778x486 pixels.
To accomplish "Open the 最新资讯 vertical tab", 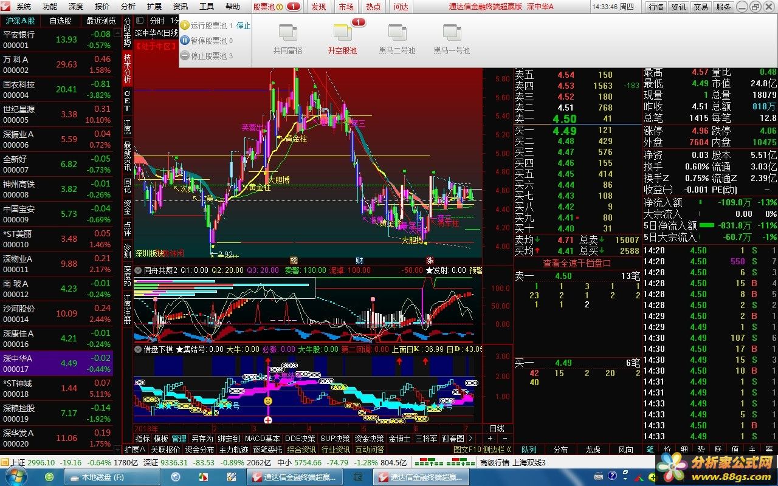I will click(x=128, y=156).
